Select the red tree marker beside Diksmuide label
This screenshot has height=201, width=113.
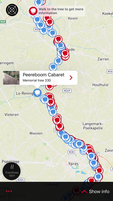[x=65, y=53]
